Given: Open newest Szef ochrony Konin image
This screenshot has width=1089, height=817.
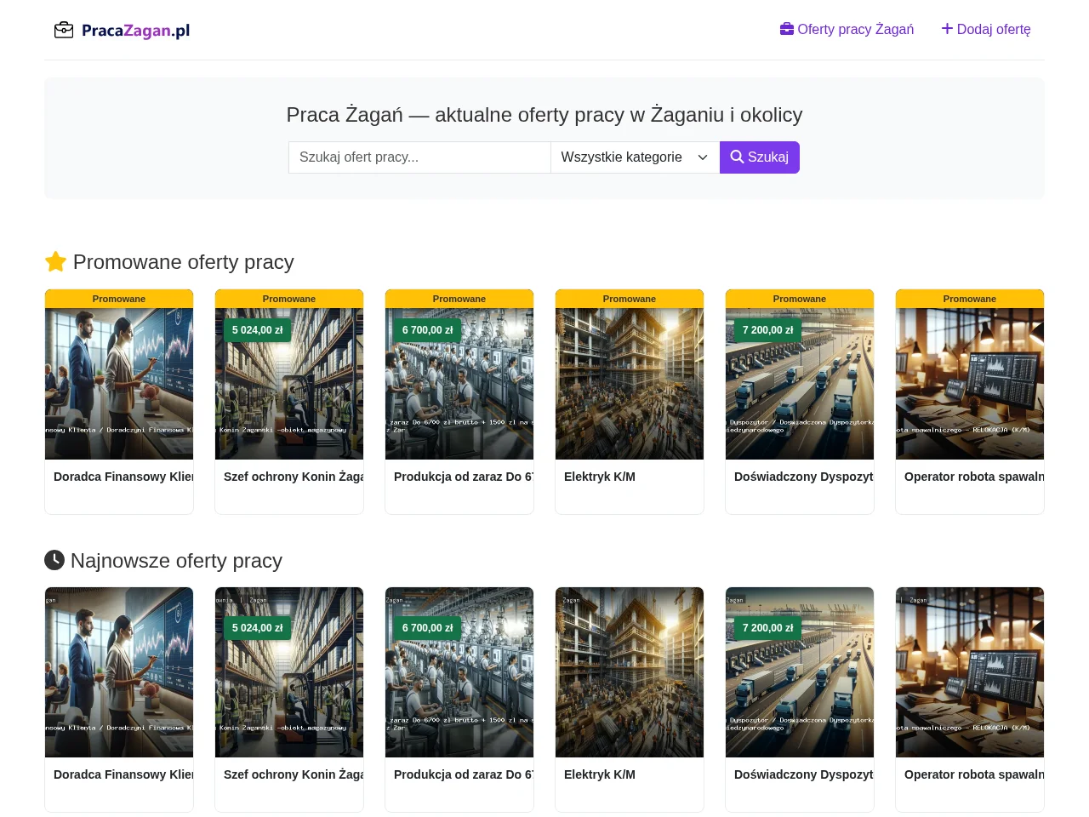Looking at the screenshot, I should click(289, 672).
